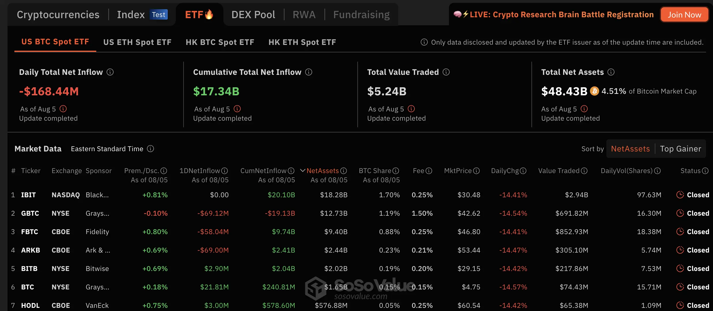Click red alert icon under Total Value Traded
This screenshot has height=311, width=713.
tap(411, 109)
